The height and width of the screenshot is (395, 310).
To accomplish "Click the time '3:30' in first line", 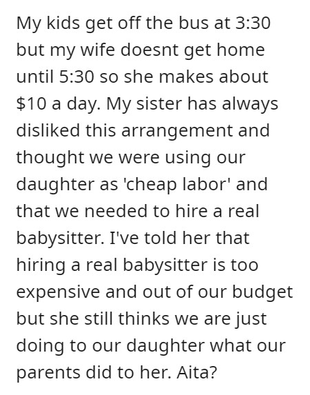I will 252,23.
